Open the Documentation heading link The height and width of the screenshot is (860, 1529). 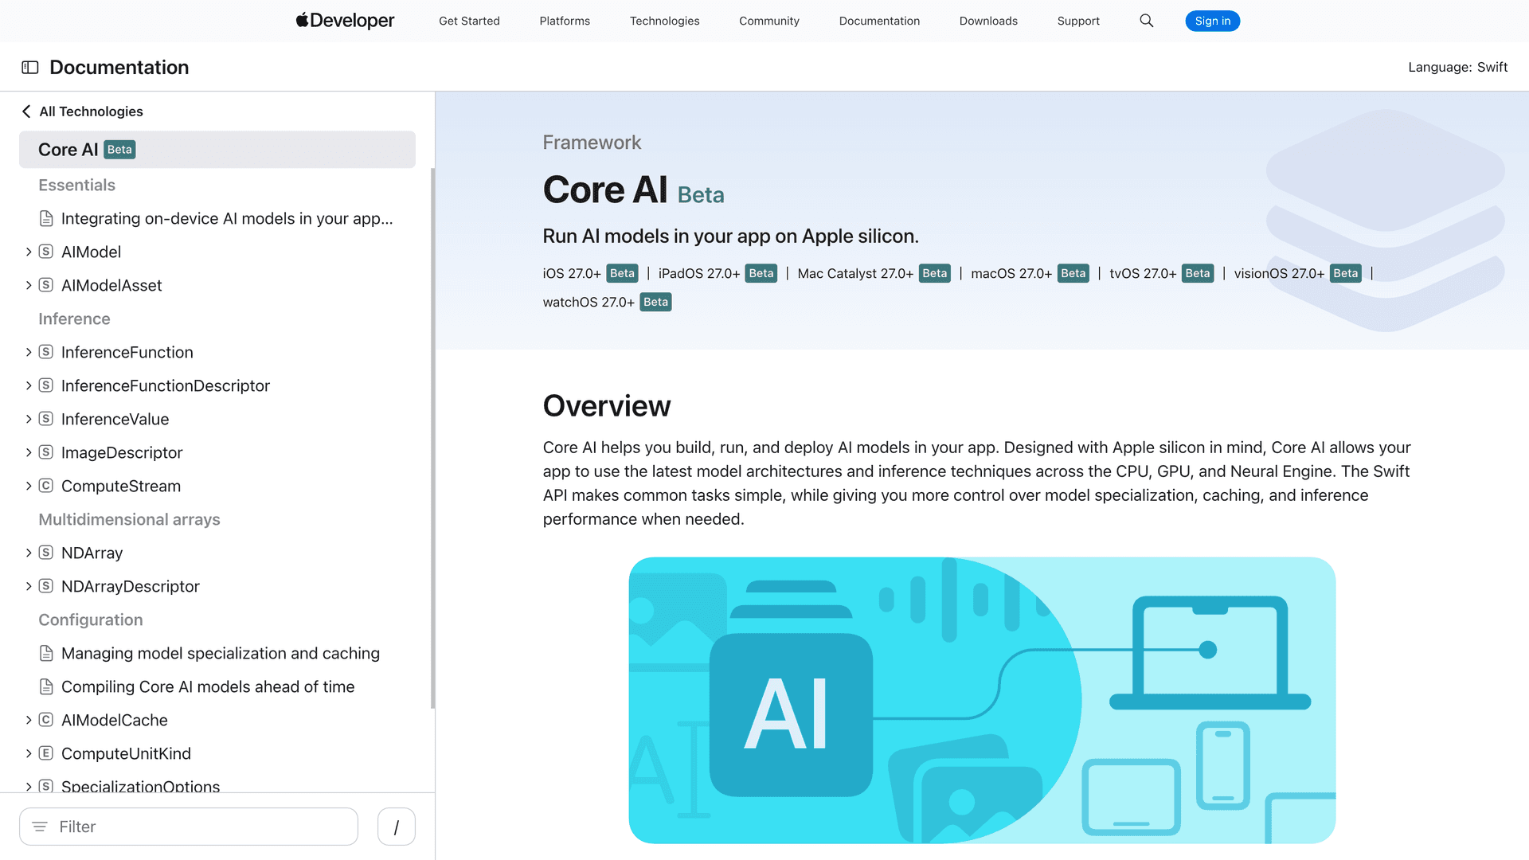[119, 68]
